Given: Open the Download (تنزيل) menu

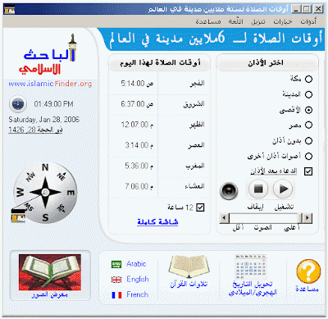Looking at the screenshot, I should point(258,21).
